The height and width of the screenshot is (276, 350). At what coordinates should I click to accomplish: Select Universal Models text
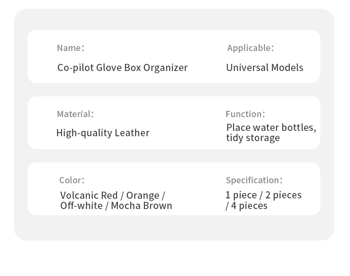pyautogui.click(x=264, y=67)
